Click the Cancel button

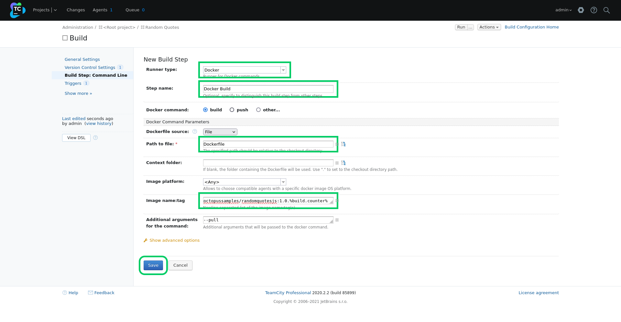tap(180, 265)
